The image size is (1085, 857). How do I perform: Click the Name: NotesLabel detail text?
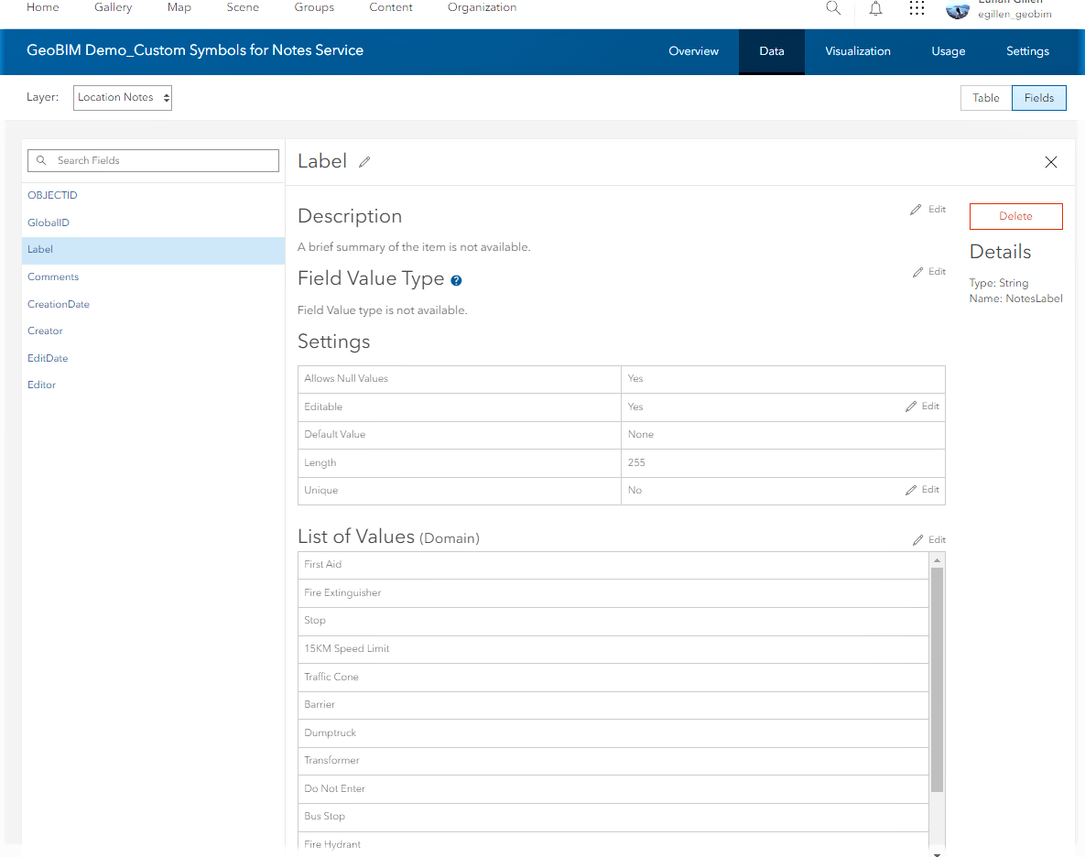1015,298
